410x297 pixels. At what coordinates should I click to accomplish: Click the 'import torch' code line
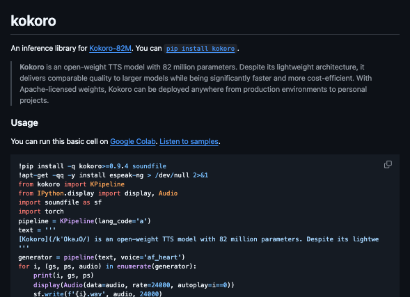pyautogui.click(x=41, y=211)
